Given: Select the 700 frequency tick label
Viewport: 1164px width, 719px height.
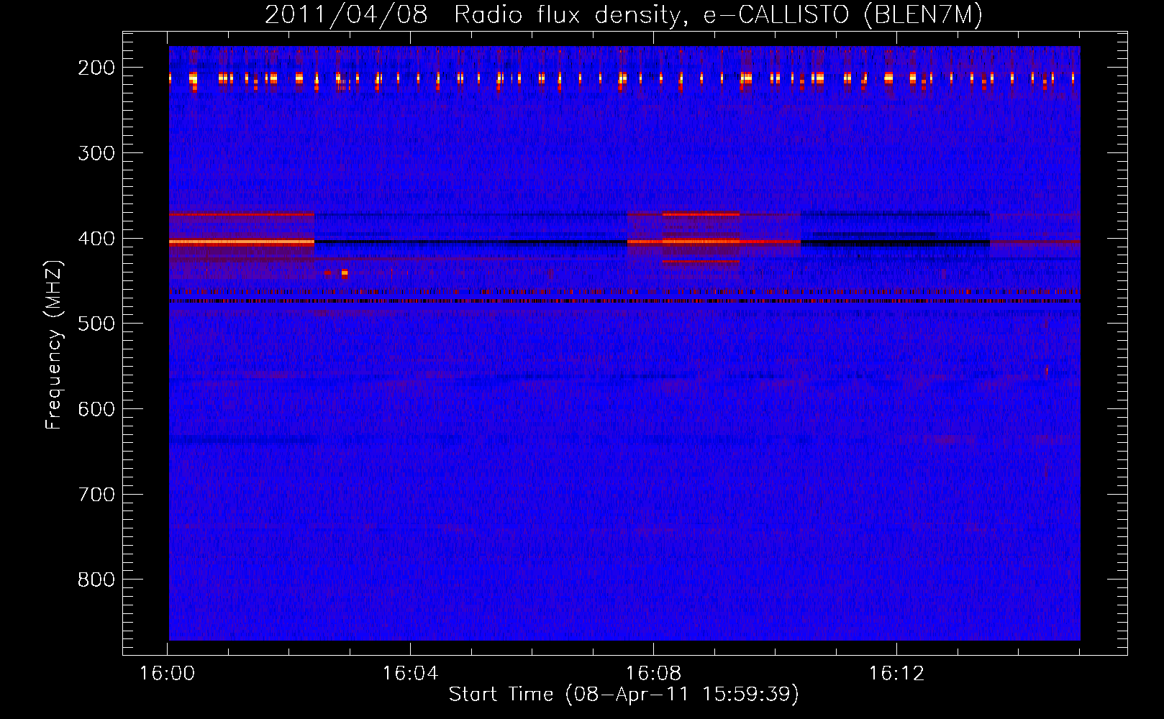Looking at the screenshot, I should (x=96, y=495).
